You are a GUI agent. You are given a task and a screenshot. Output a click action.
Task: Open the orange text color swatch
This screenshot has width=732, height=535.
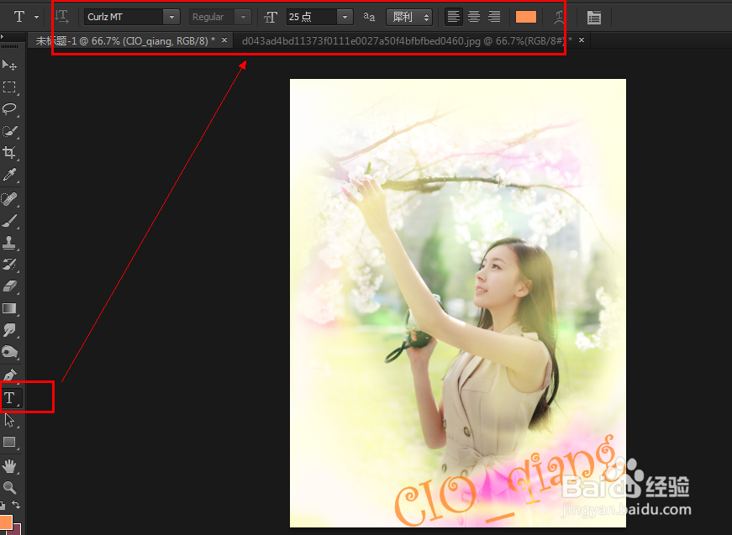(525, 18)
